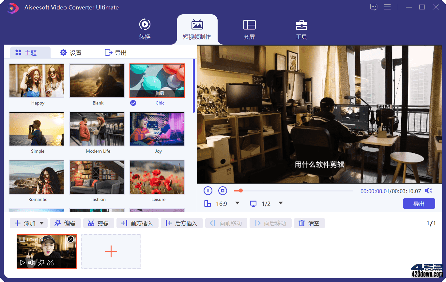Click the 清空 trash icon to clear clips
The width and height of the screenshot is (446, 282).
coord(302,223)
